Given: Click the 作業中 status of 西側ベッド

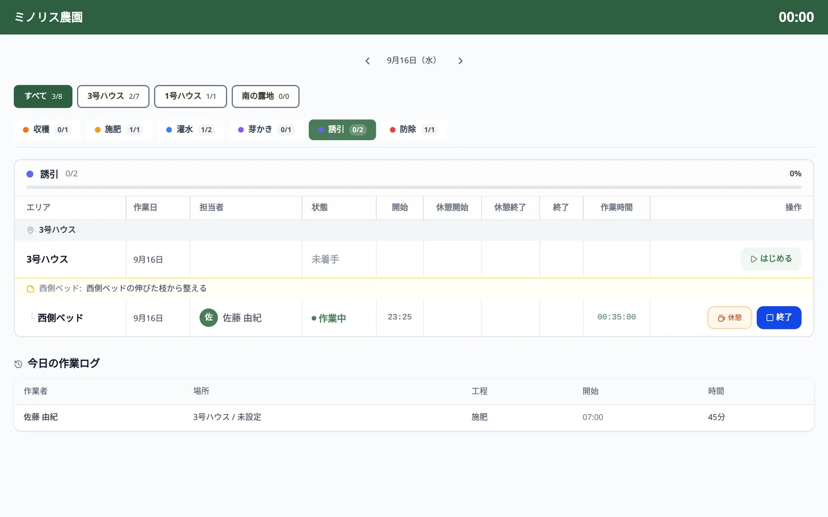Looking at the screenshot, I should 329,318.
